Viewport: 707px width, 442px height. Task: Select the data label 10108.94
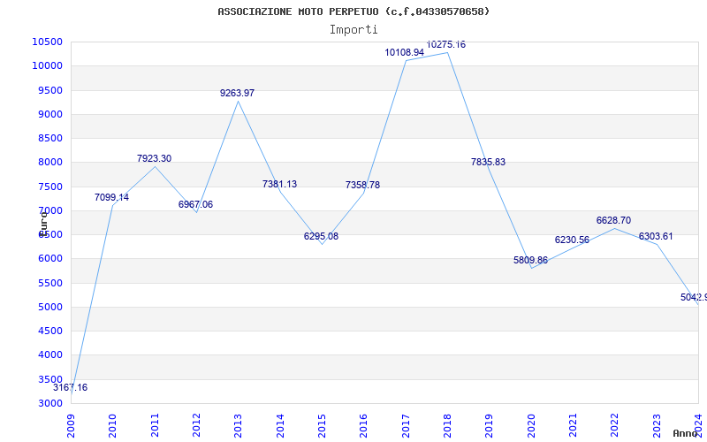405,52
